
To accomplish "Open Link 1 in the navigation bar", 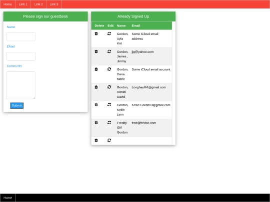I will [23, 4].
